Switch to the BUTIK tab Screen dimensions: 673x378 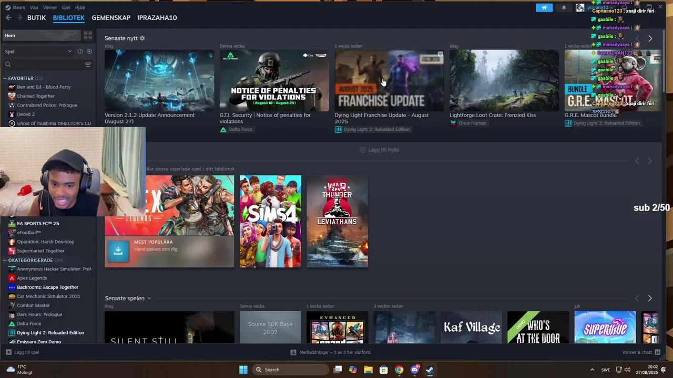tap(37, 18)
